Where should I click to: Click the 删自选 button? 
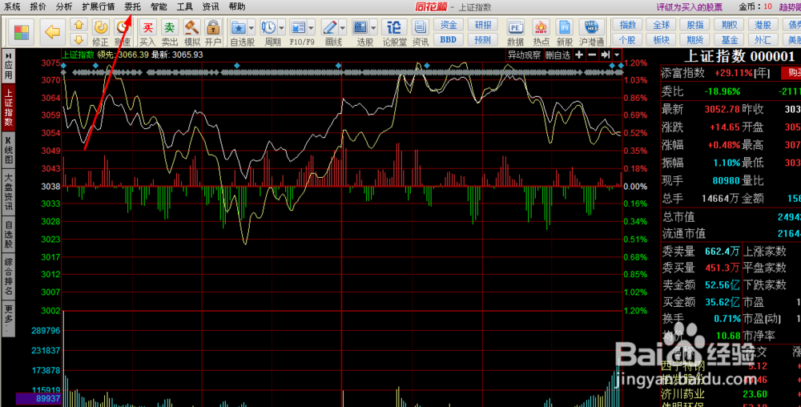557,54
